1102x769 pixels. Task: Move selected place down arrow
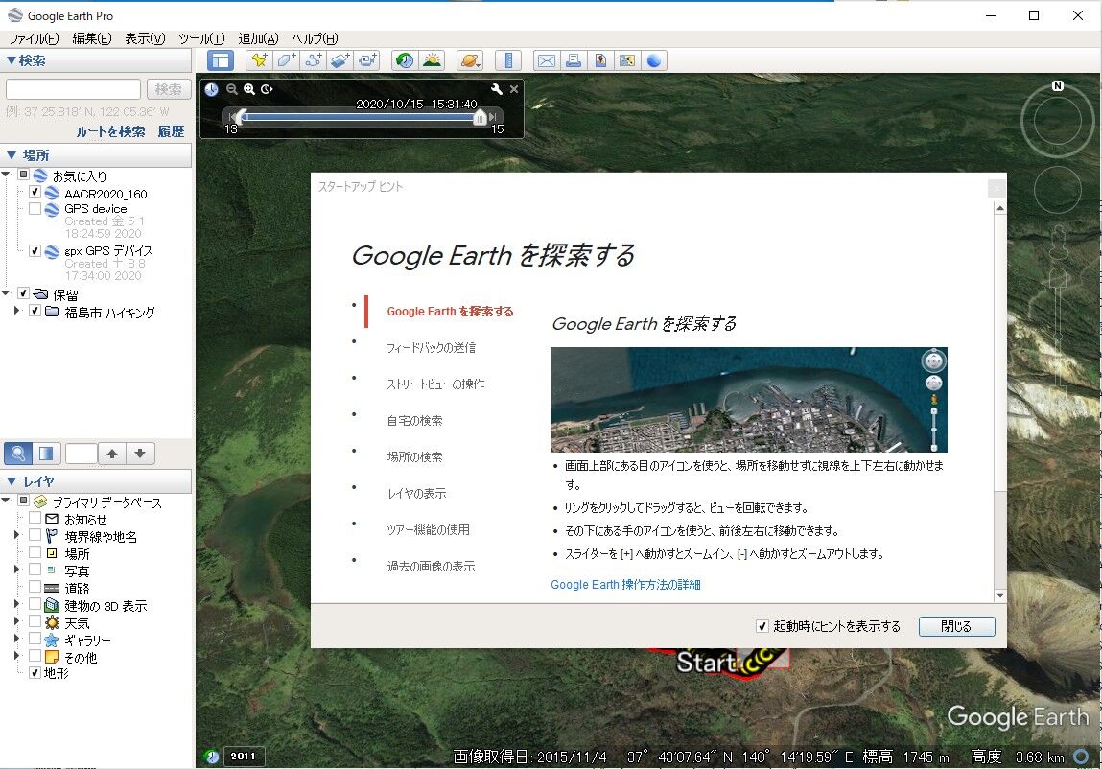[x=140, y=454]
